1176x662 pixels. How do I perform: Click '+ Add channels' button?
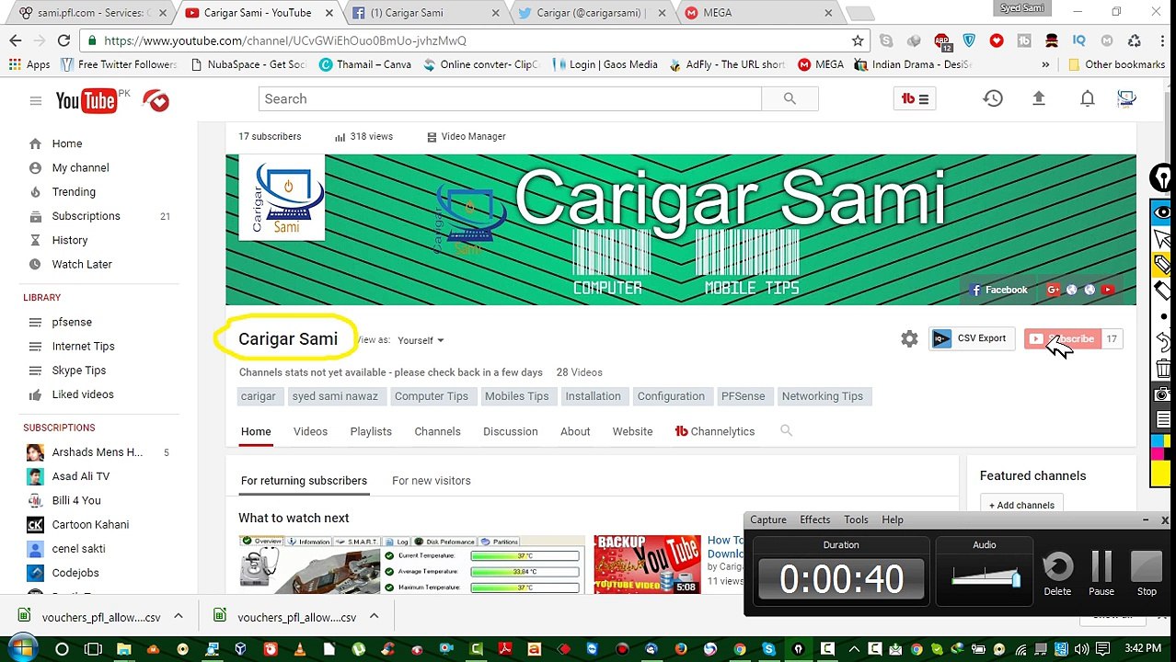coord(1021,505)
